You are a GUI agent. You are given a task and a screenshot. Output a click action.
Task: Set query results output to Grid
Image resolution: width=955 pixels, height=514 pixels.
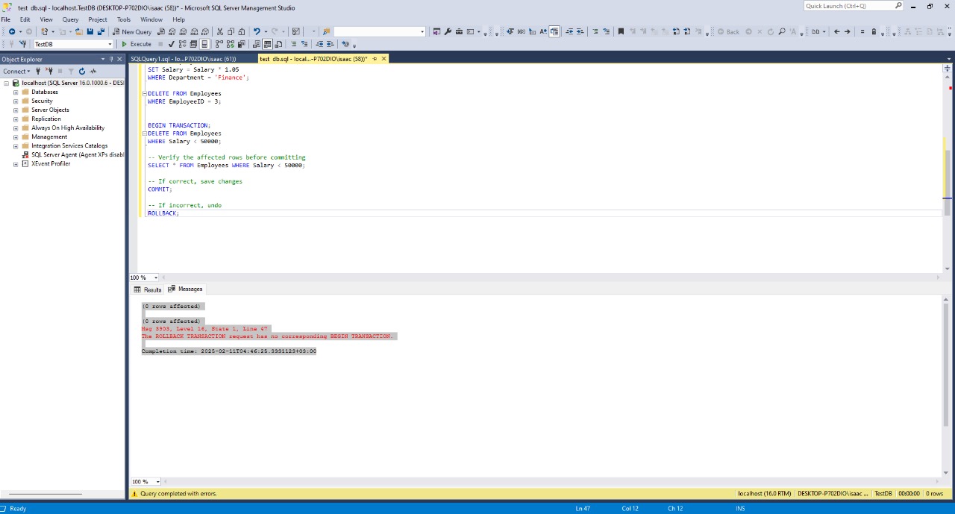click(x=267, y=43)
